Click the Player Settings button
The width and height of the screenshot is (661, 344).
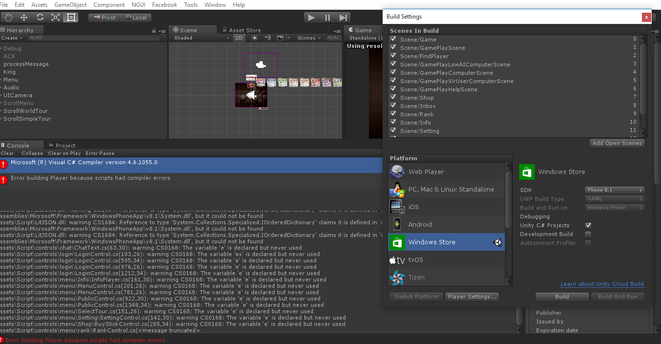tap(472, 297)
